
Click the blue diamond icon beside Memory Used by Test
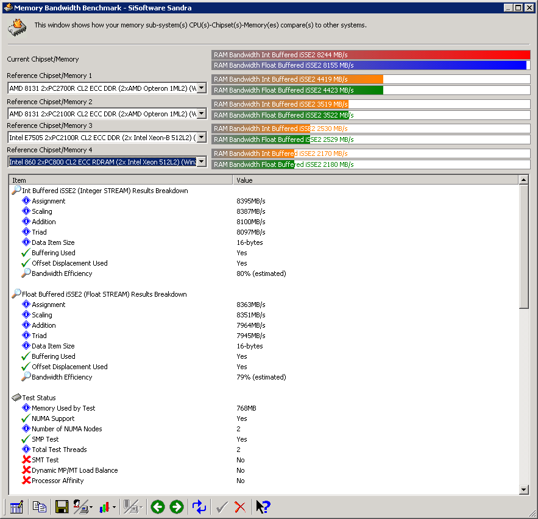tap(26, 408)
